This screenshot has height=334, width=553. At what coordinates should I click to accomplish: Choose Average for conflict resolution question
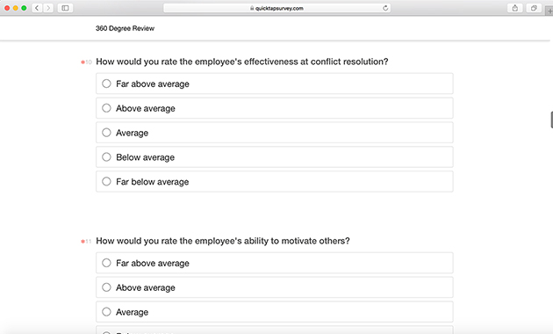275,133
